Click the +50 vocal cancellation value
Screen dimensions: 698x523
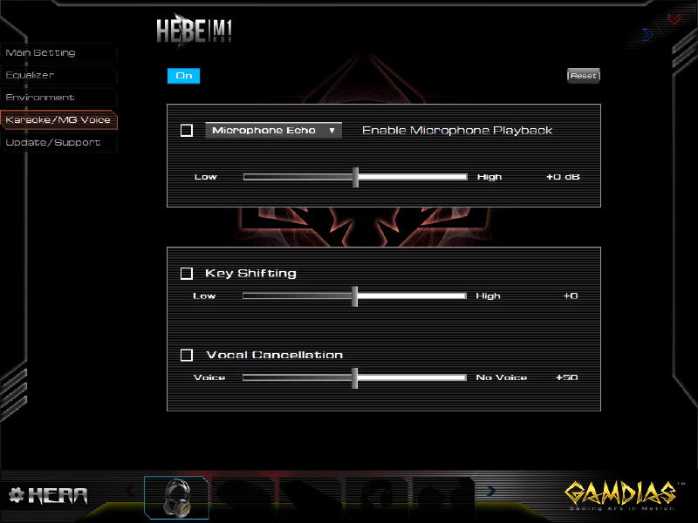tap(566, 377)
